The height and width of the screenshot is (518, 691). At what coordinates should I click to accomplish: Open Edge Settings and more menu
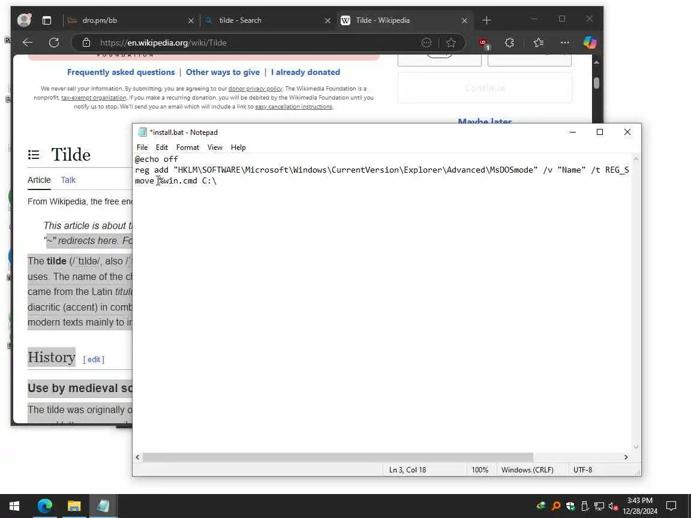point(564,43)
